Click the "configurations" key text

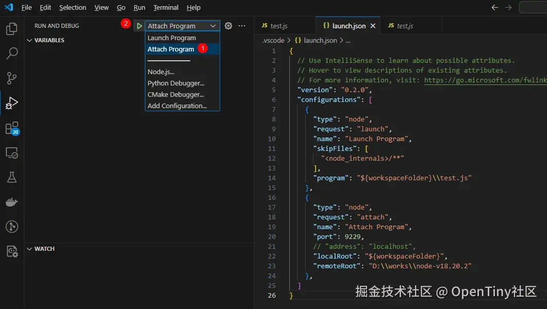328,99
